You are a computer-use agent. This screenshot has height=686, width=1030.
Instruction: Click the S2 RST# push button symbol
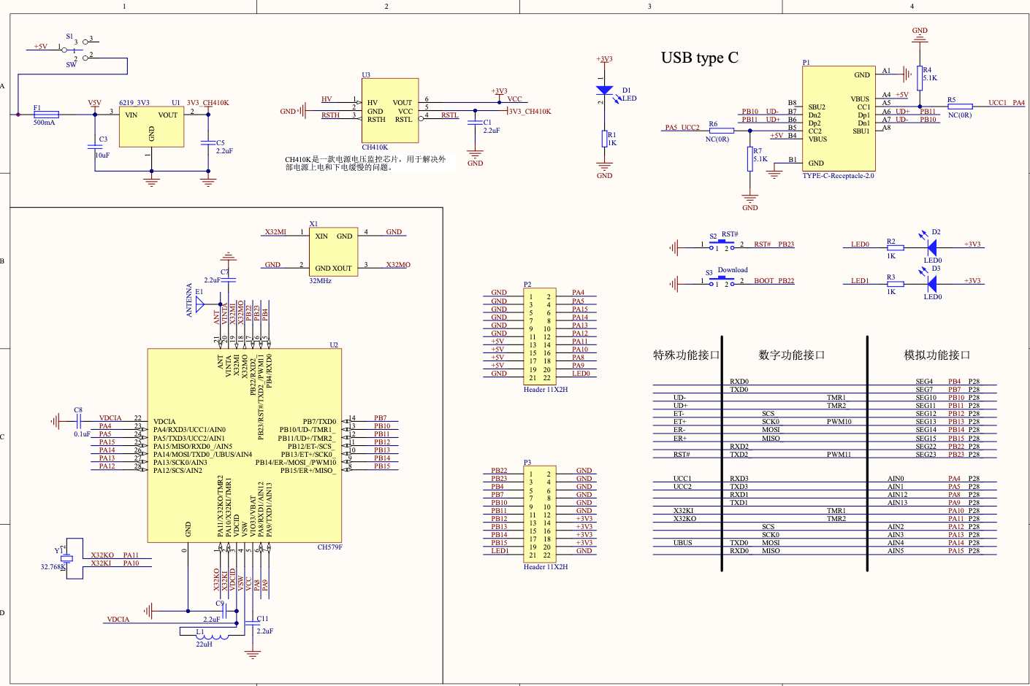tap(721, 244)
